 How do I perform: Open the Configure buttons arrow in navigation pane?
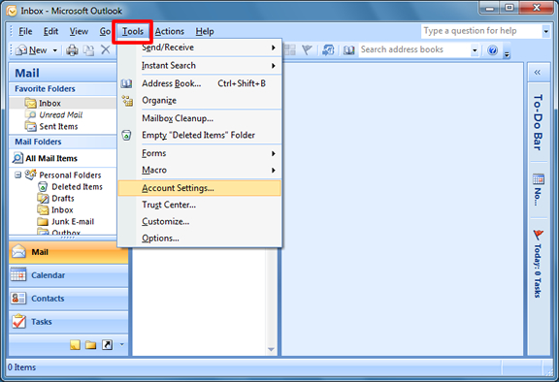point(122,344)
